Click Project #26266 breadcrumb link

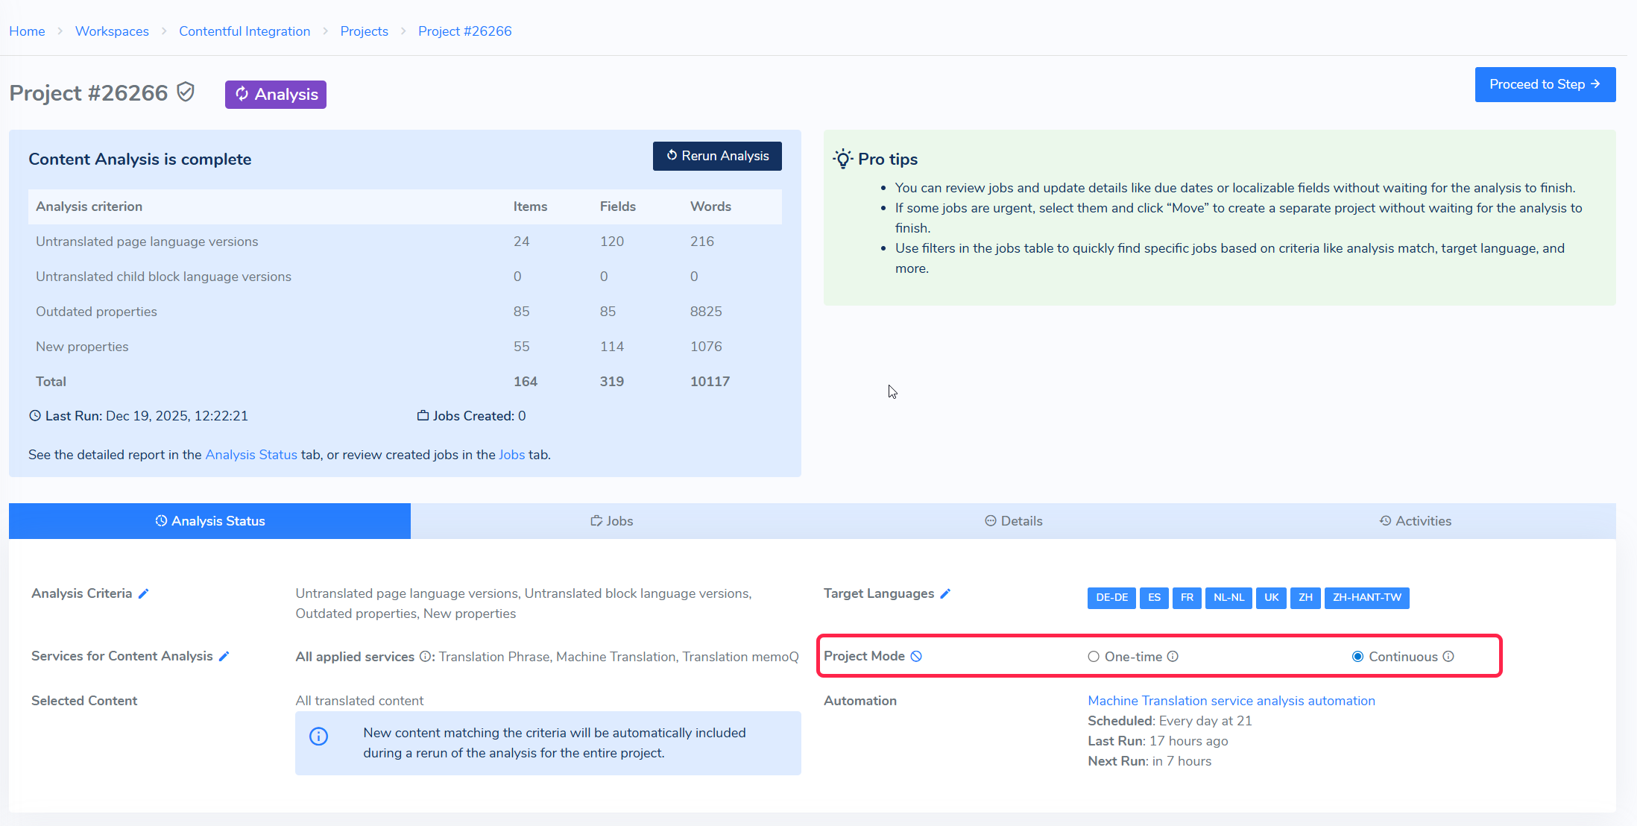click(465, 31)
